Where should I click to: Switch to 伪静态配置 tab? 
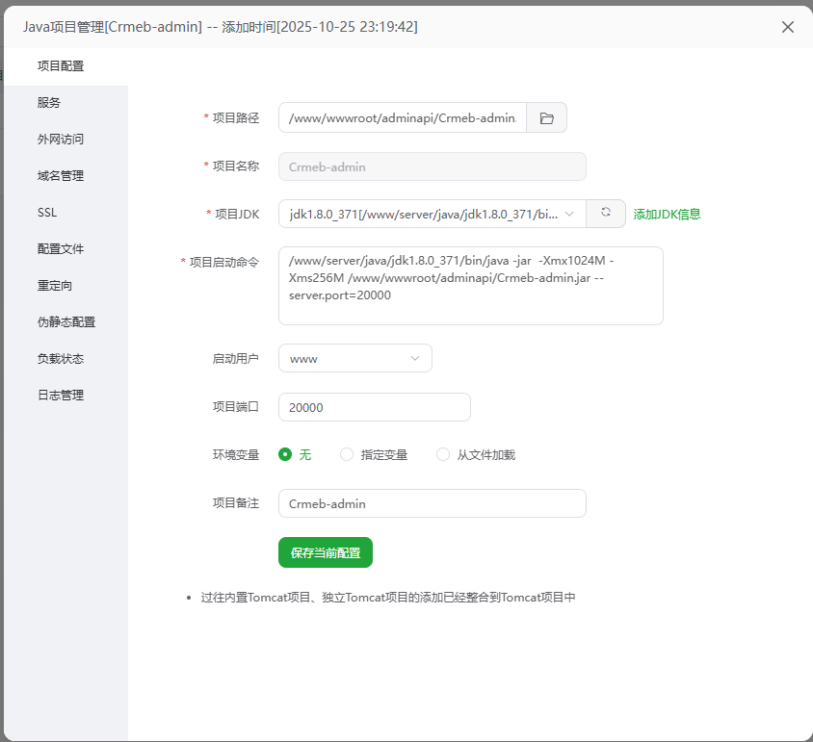(66, 321)
